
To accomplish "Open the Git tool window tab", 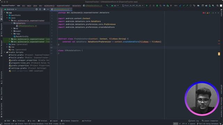I will point(31,121).
